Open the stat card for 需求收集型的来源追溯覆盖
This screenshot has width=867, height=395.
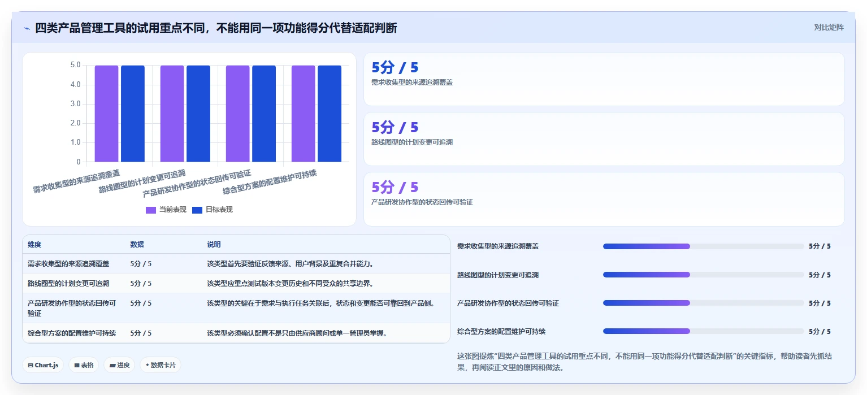click(604, 79)
